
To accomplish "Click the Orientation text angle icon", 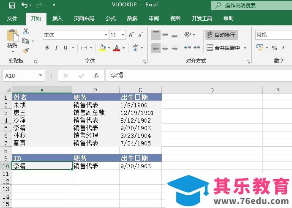I will pos(188,35).
